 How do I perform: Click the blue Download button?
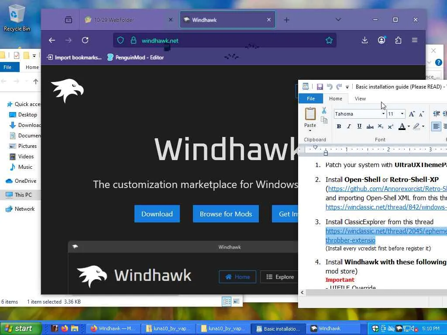coord(157,214)
